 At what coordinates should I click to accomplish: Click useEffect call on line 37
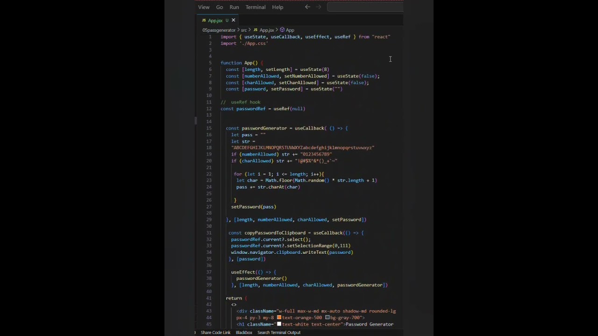pyautogui.click(x=243, y=272)
